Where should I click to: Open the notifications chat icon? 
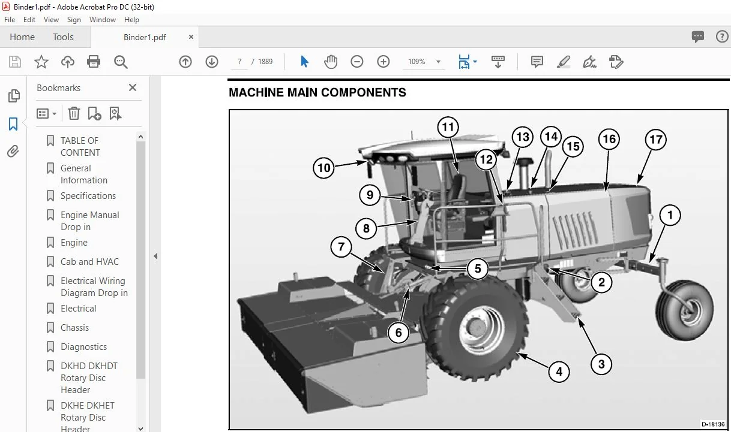[x=698, y=37]
